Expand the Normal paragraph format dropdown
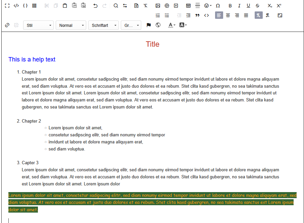This screenshot has height=223, width=304. coord(71,26)
